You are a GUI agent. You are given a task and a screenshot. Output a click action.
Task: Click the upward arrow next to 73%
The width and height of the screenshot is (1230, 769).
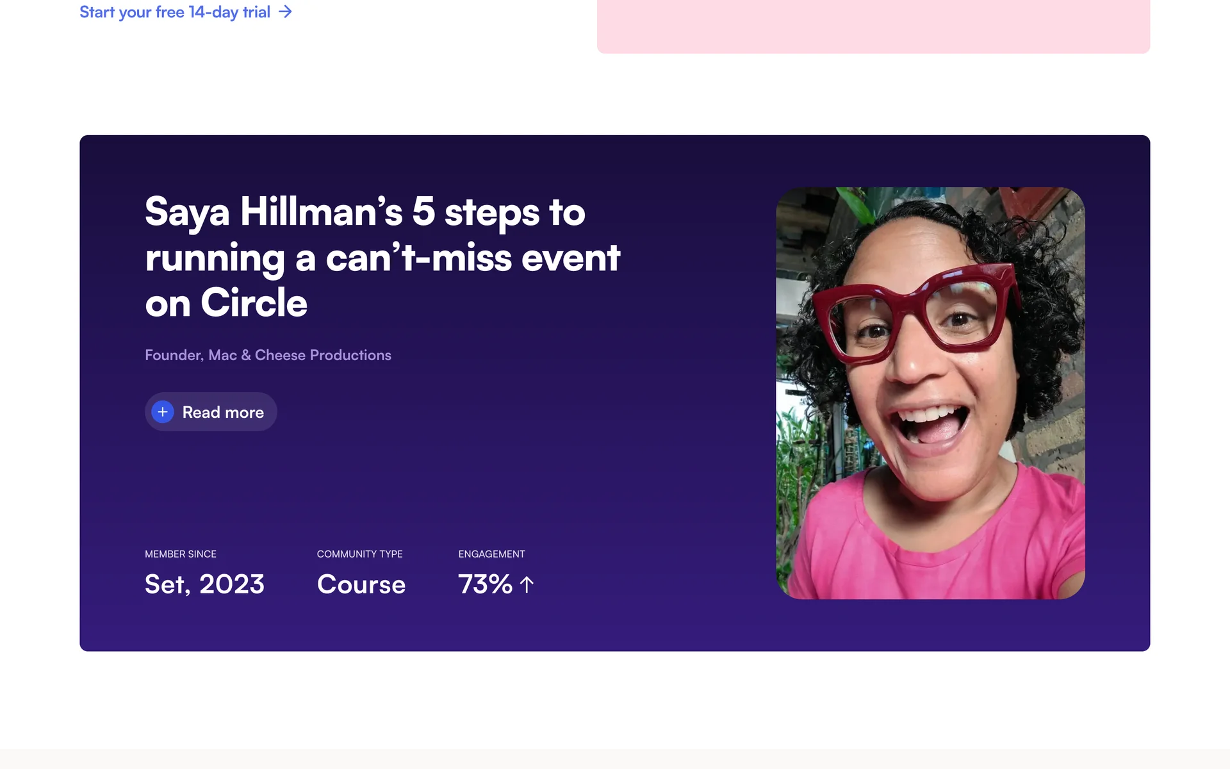click(527, 584)
